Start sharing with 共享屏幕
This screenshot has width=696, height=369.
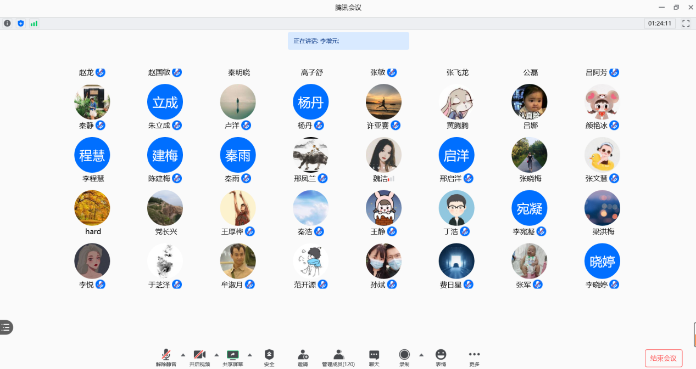[x=233, y=357]
